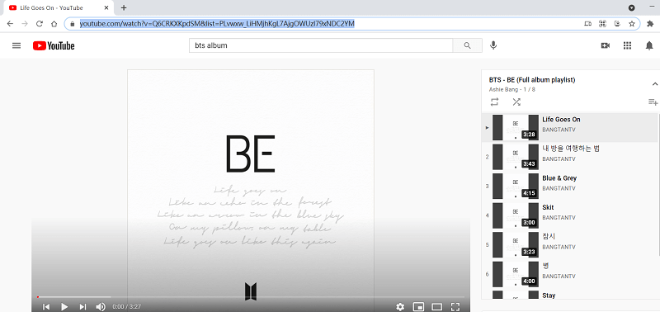
Task: Open the YouTube hamburger guide menu
Action: (x=16, y=45)
